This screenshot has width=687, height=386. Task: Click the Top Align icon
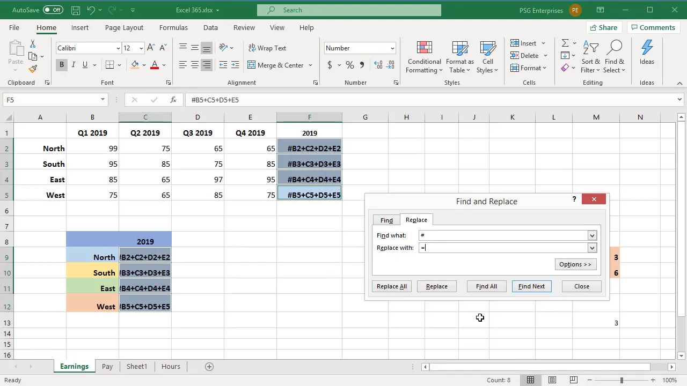pyautogui.click(x=183, y=48)
